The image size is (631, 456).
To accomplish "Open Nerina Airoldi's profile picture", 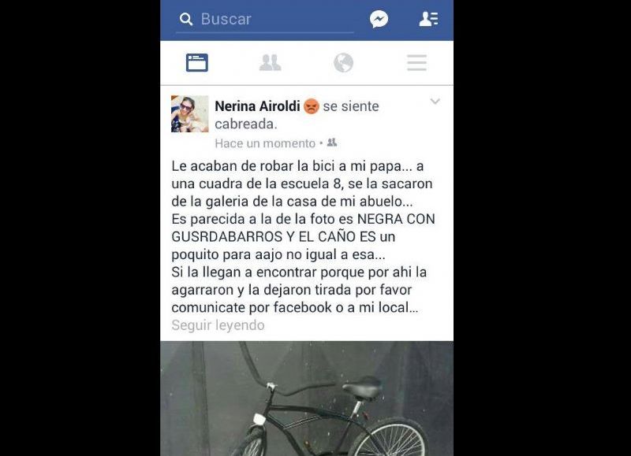I will point(190,113).
